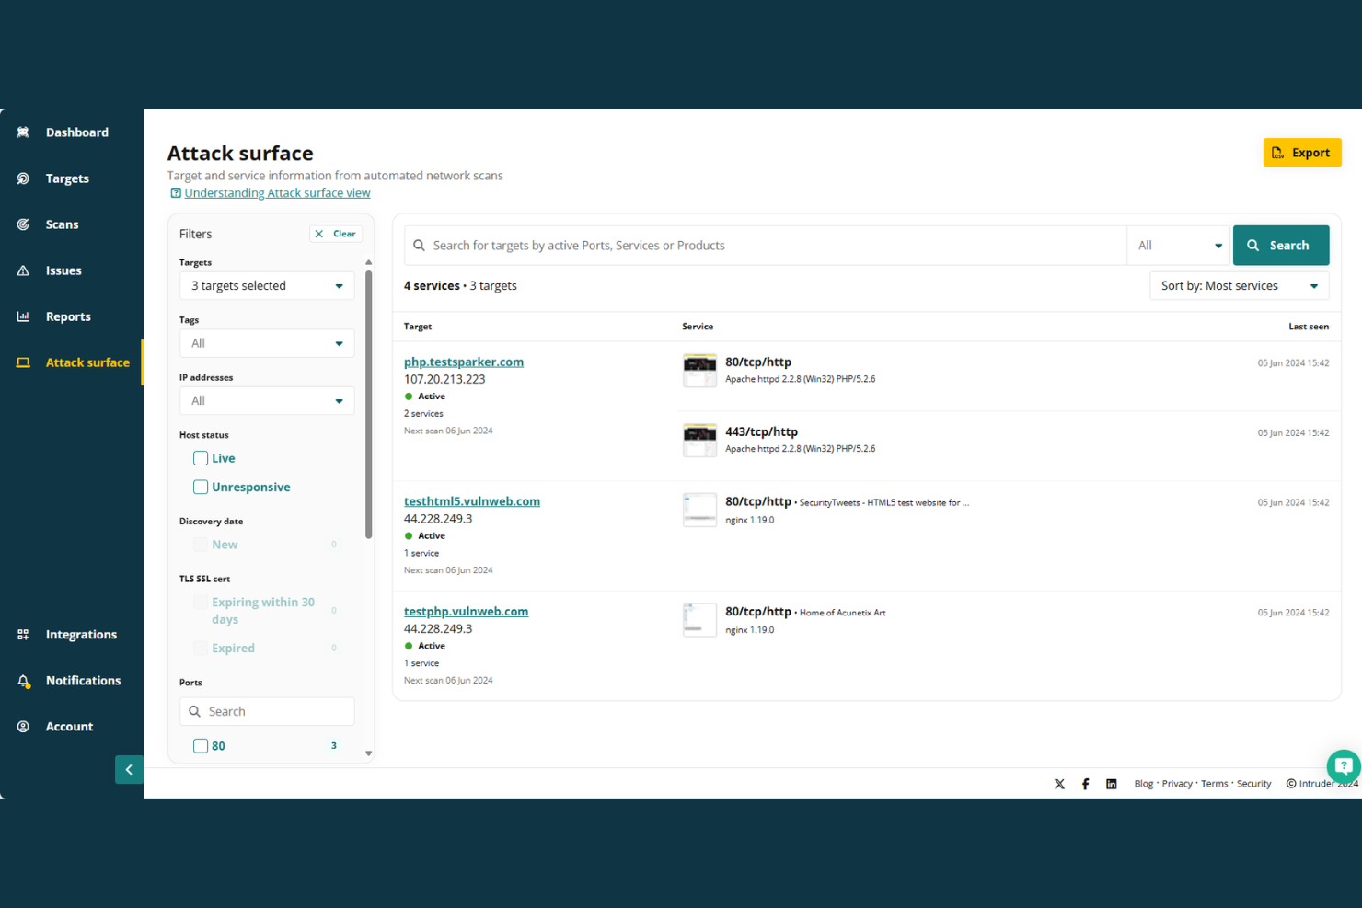Click the Last seen column header
This screenshot has height=908, width=1362.
1308,327
